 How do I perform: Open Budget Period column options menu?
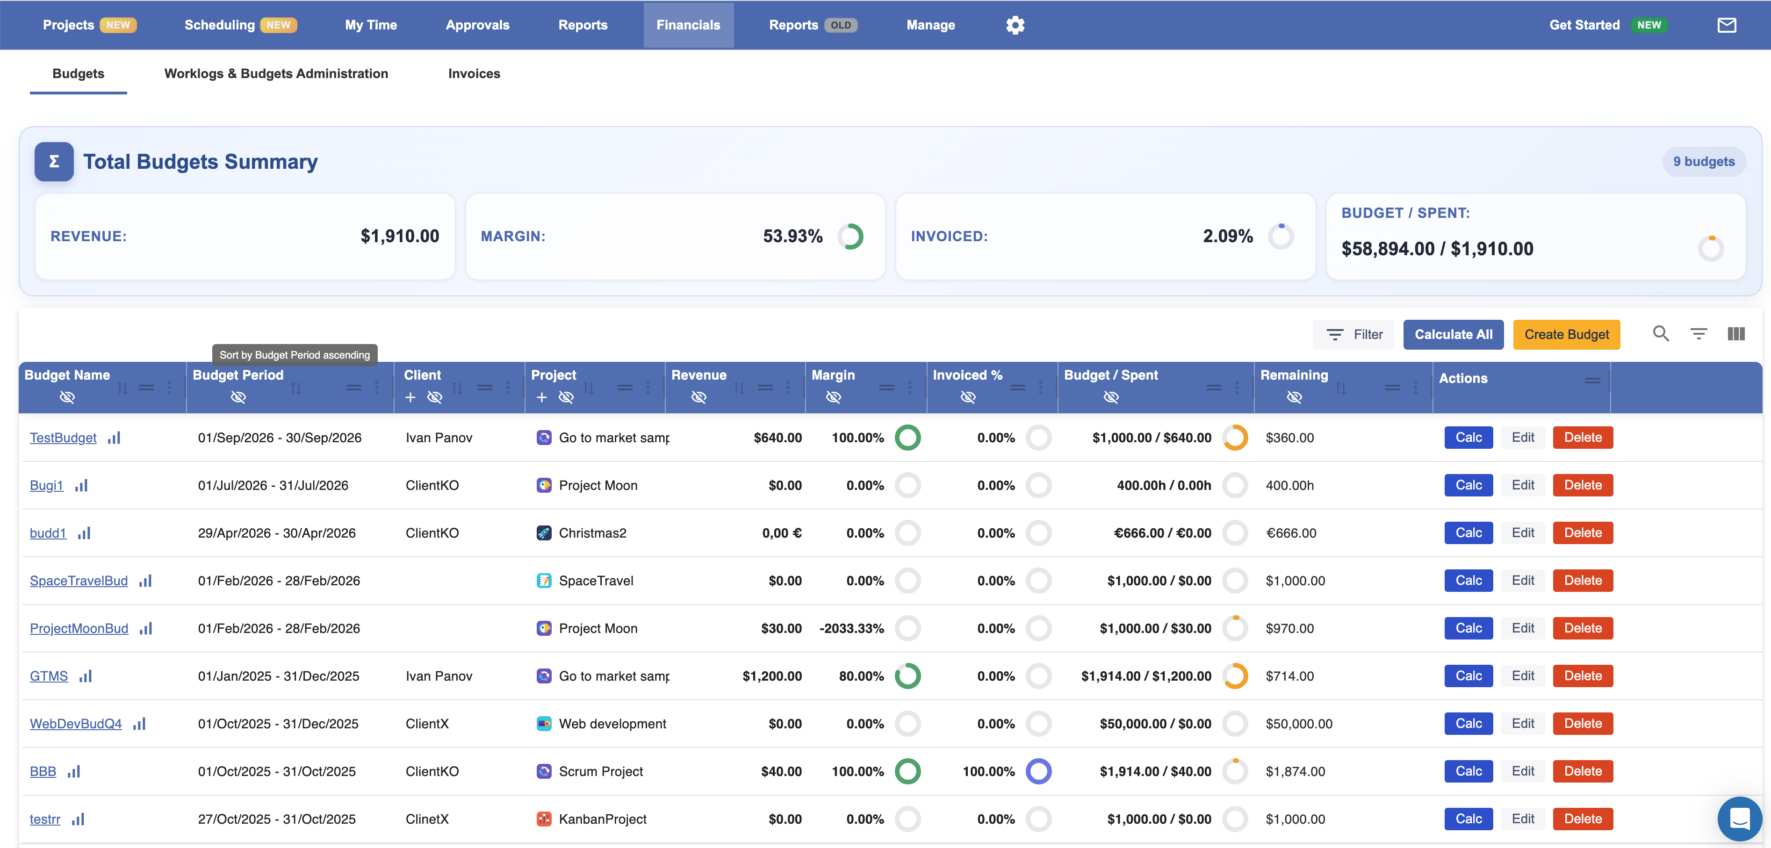coord(377,388)
